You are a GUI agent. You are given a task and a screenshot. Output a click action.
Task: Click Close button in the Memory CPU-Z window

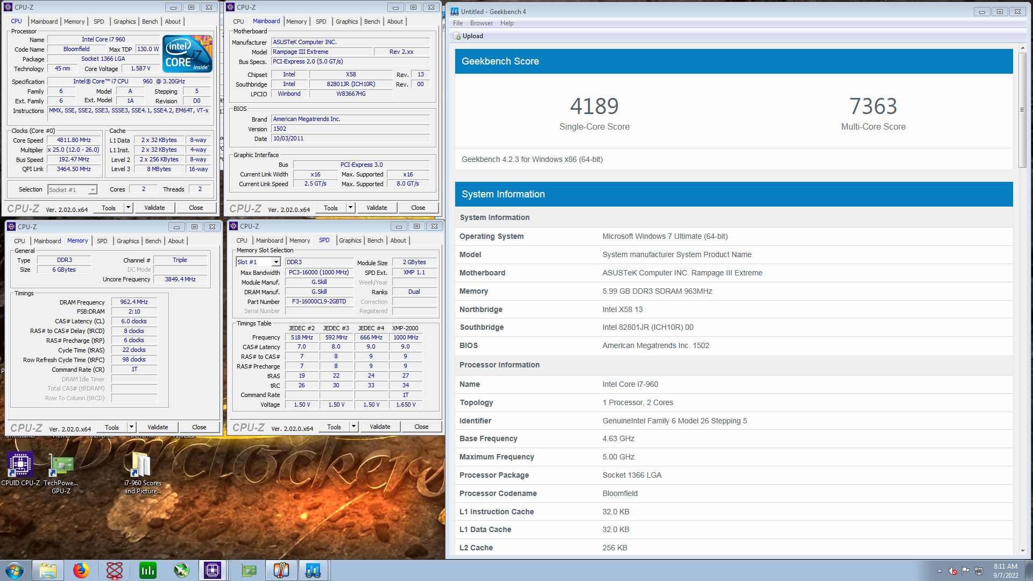[199, 427]
